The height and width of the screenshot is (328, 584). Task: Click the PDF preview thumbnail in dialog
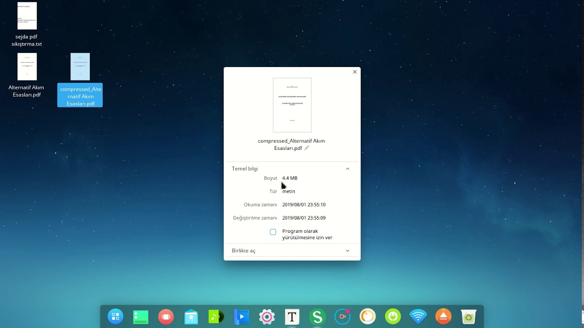(x=292, y=105)
